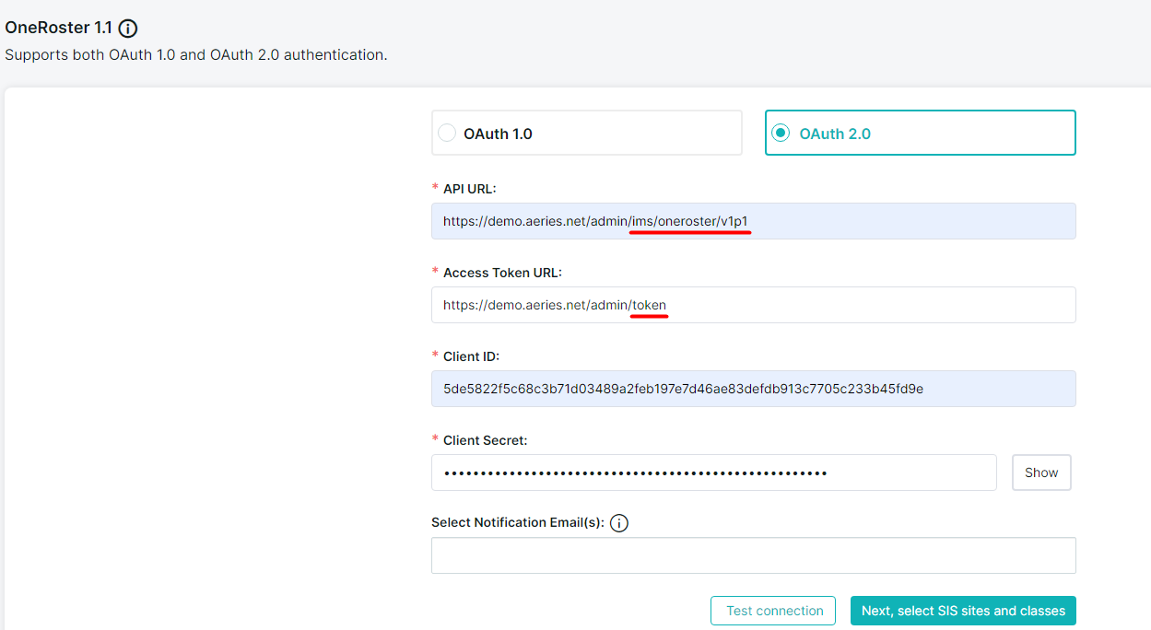
Task: Click the Client ID text box
Action: coord(752,389)
